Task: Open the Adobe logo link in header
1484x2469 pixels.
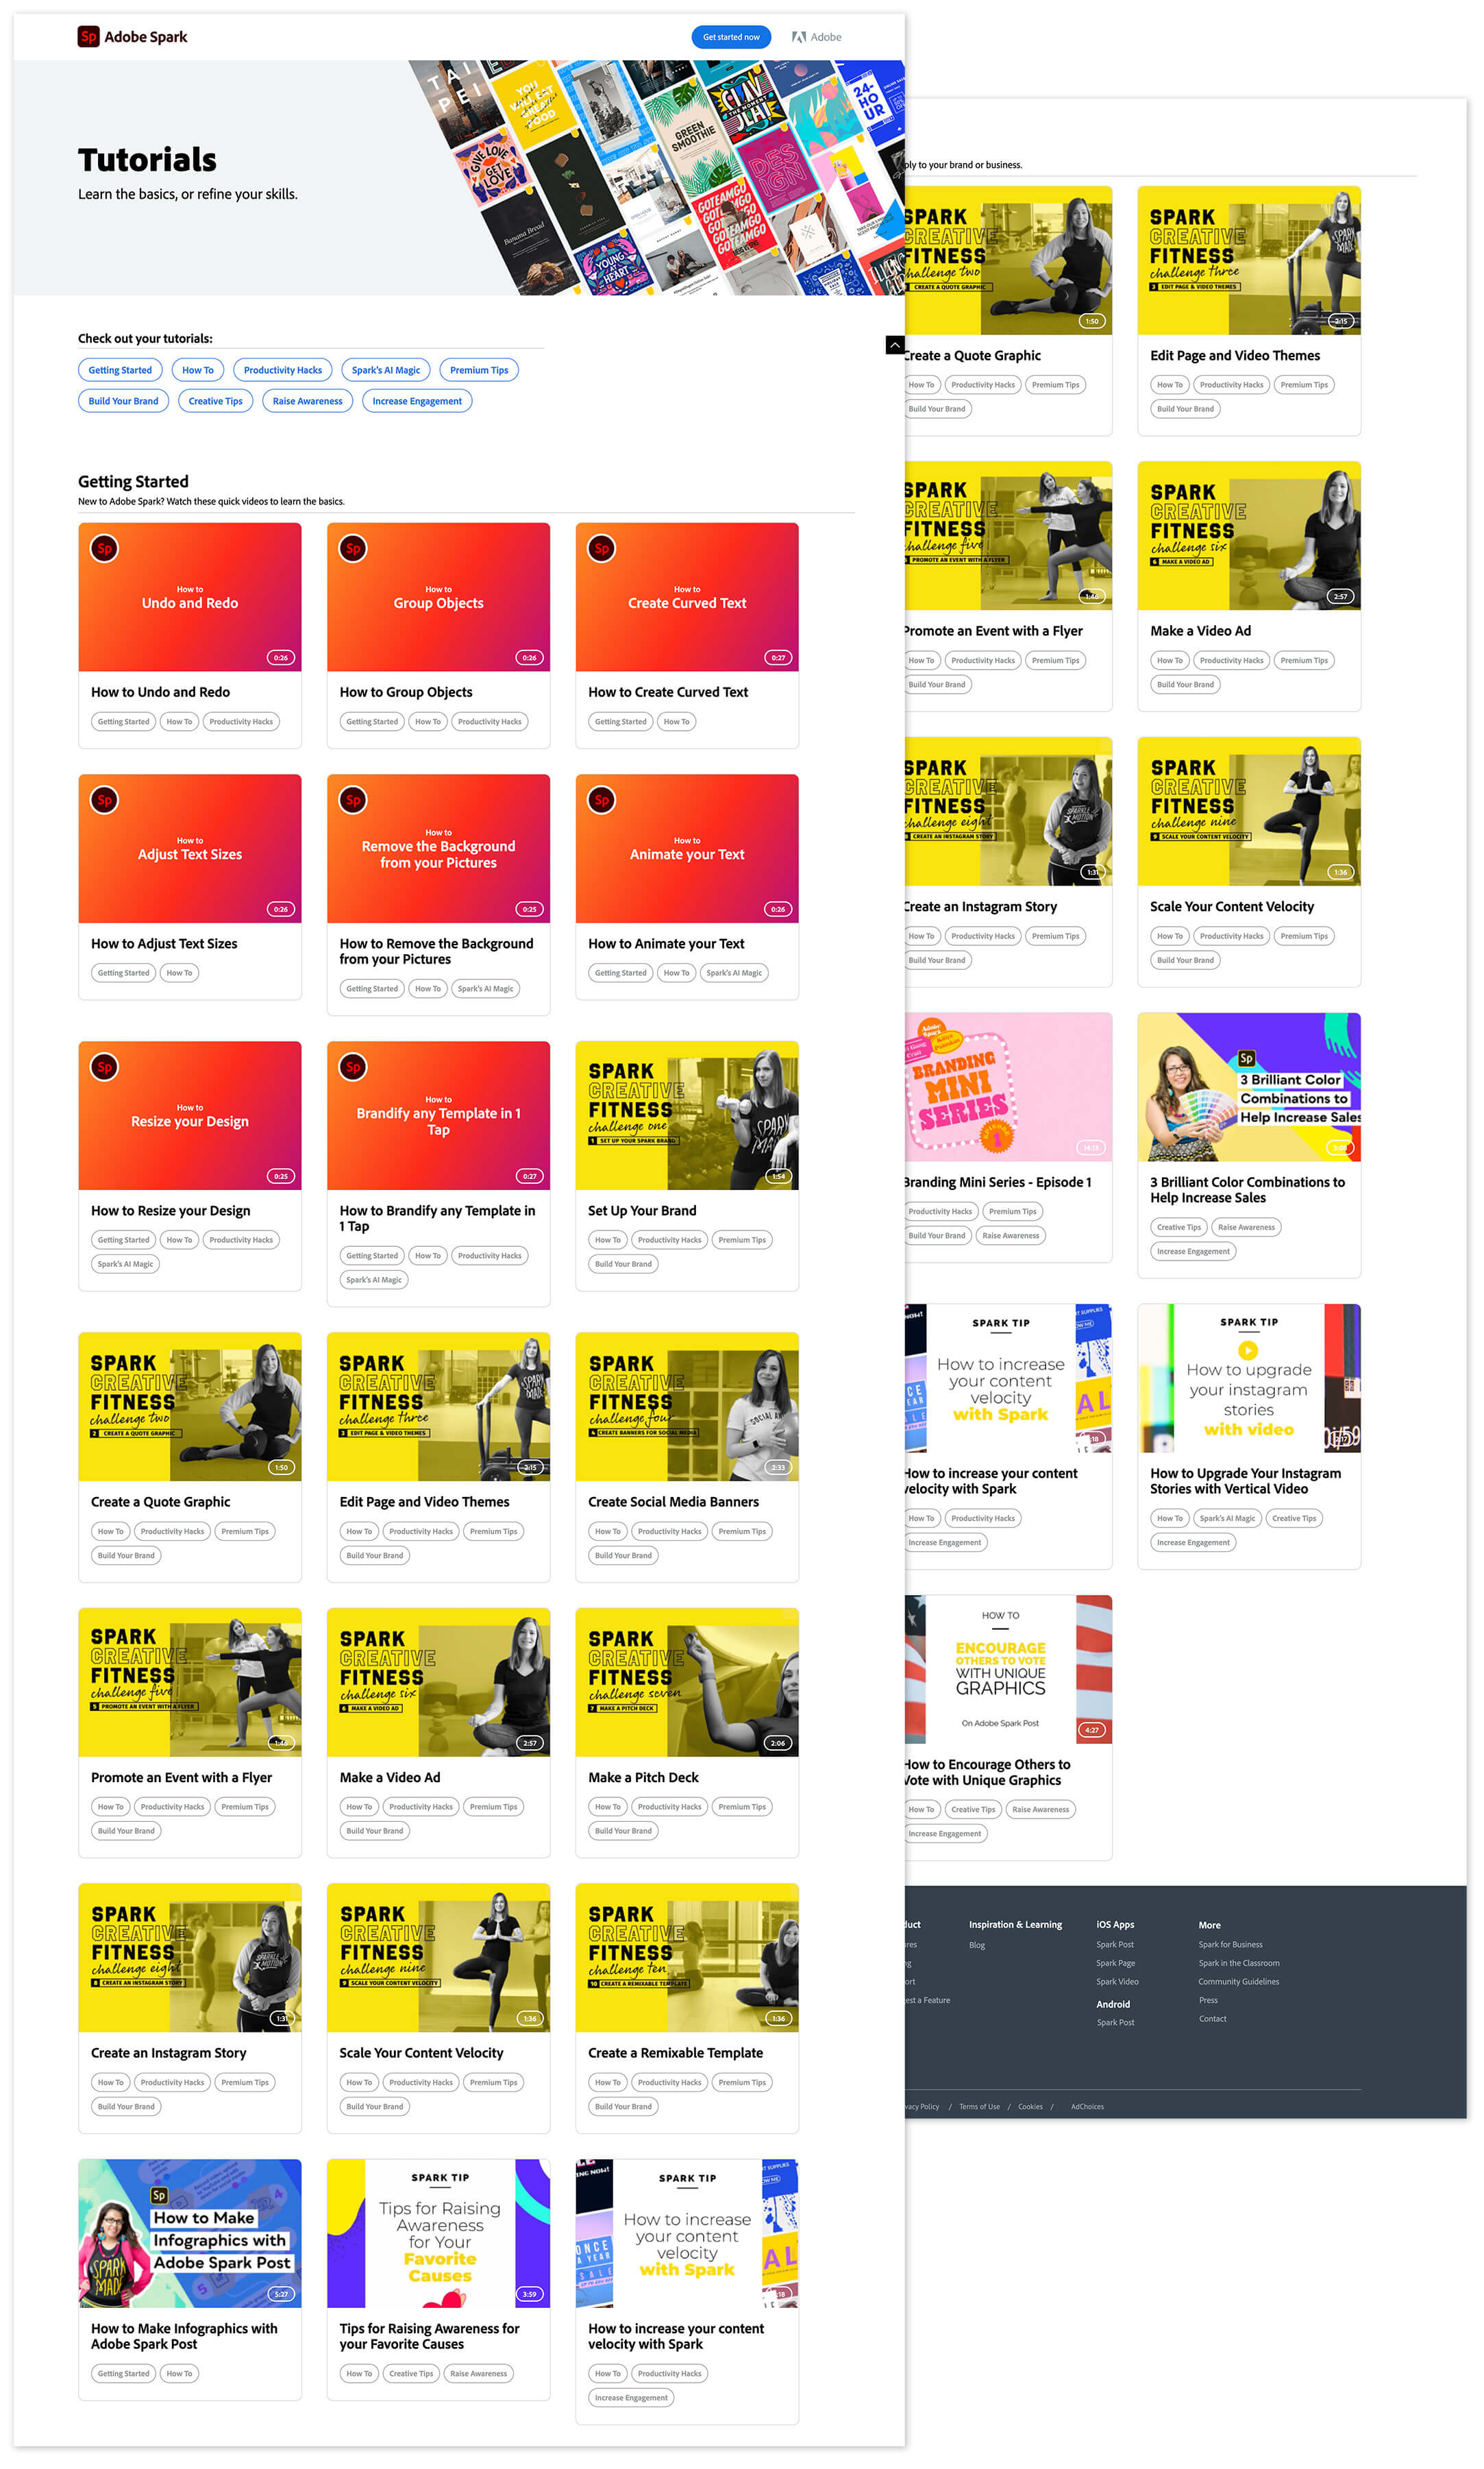Action: coord(816,37)
